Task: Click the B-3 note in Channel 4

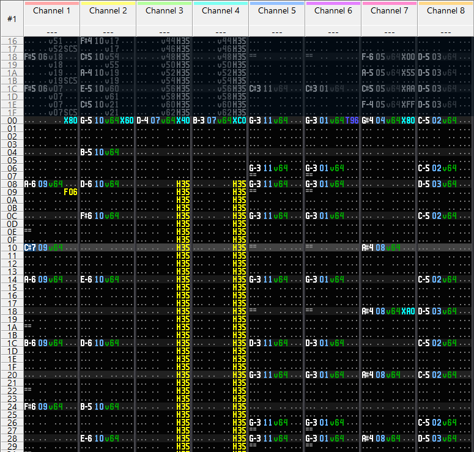Action: coord(199,120)
